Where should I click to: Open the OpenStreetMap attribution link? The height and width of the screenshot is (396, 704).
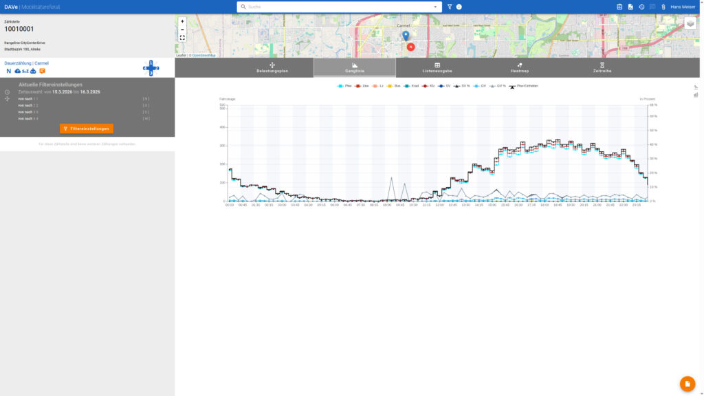click(x=203, y=55)
